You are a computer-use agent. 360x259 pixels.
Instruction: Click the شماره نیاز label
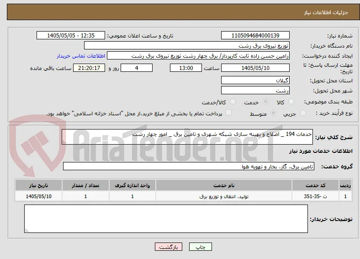[x=340, y=36]
